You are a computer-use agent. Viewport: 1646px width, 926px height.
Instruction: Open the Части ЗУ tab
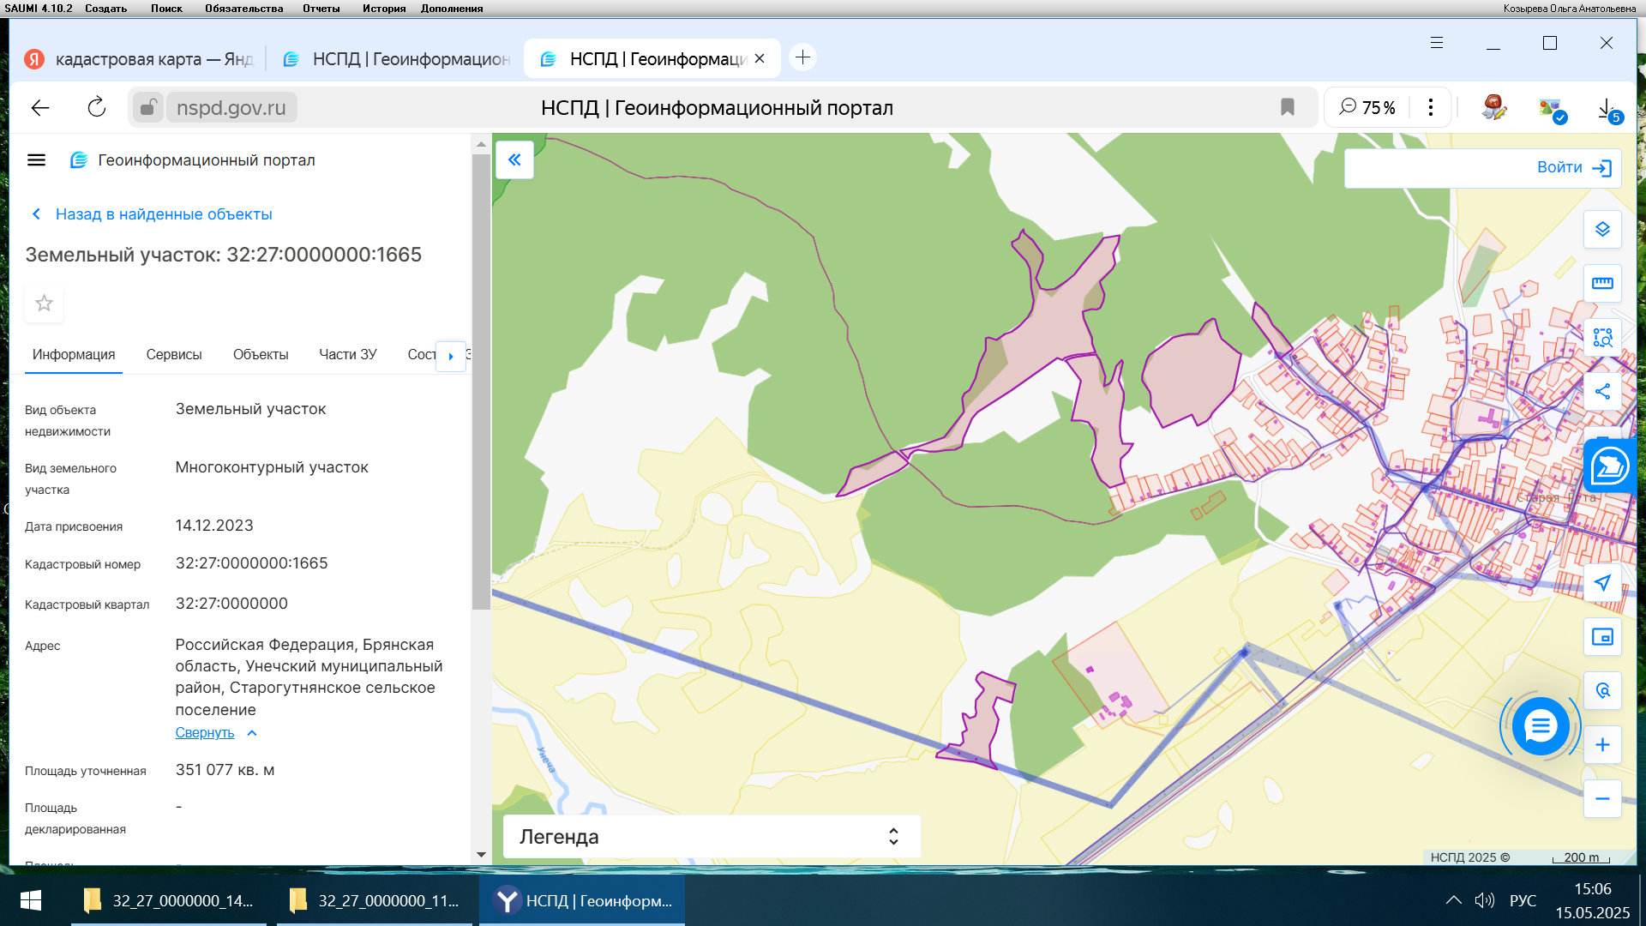coord(348,355)
